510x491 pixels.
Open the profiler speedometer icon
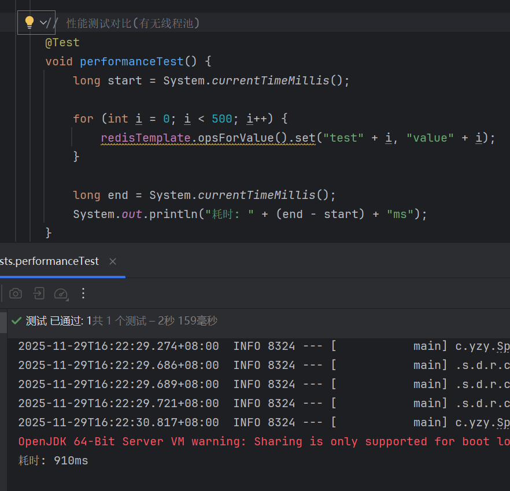point(61,294)
